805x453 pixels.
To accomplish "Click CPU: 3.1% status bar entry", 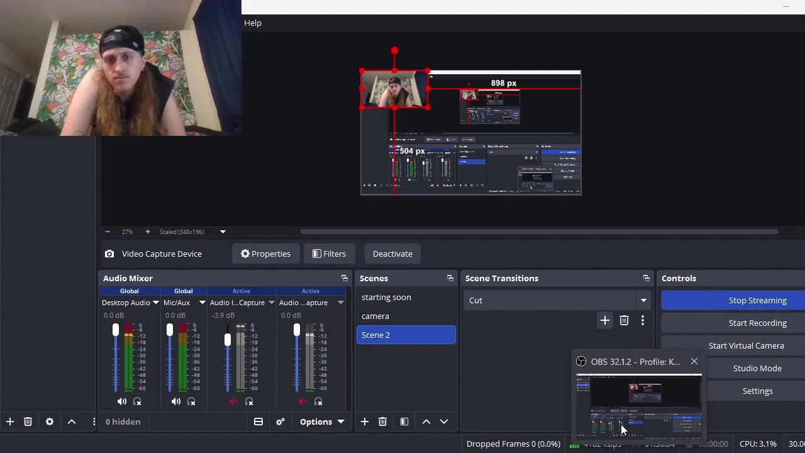I will click(758, 444).
